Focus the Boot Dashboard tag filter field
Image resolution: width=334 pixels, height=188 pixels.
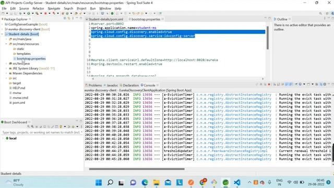pyautogui.click(x=42, y=132)
